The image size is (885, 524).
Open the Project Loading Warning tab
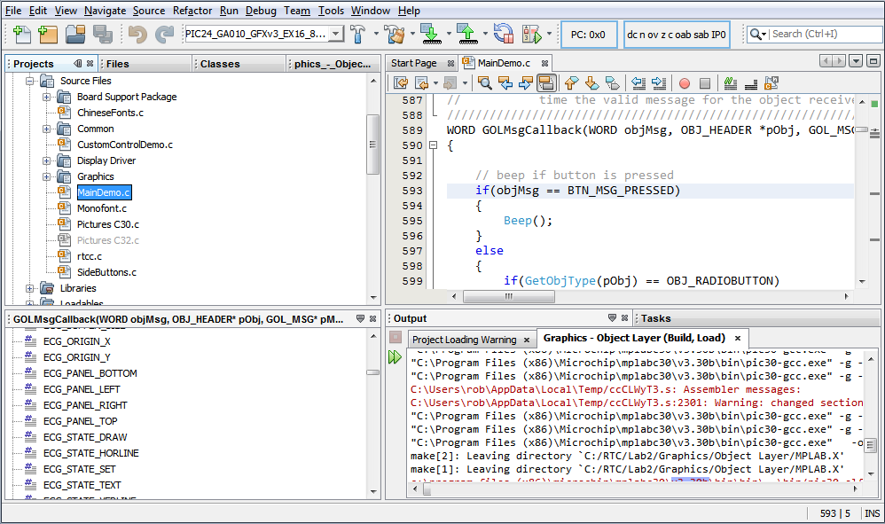464,339
